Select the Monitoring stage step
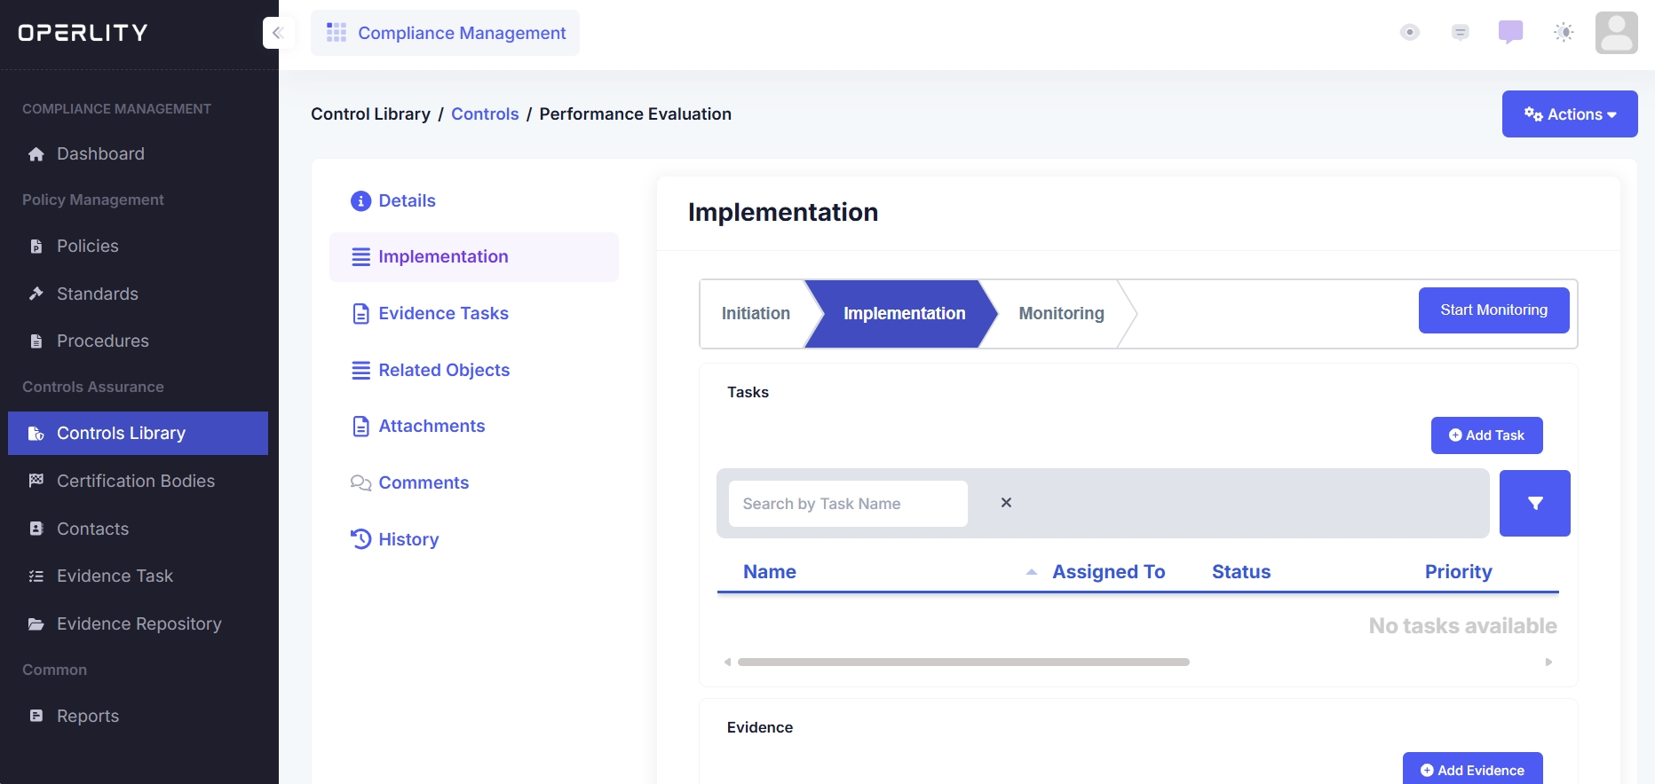The width and height of the screenshot is (1655, 784). point(1061,314)
